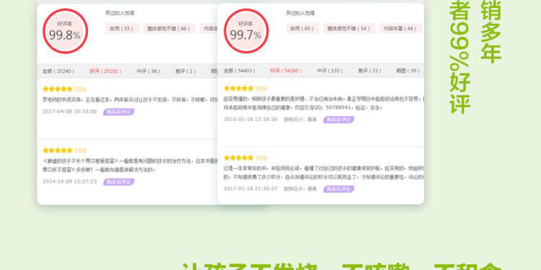The image size is (541, 270).
Task: Click the vertical green text 者99%好评
Action: 460,57
